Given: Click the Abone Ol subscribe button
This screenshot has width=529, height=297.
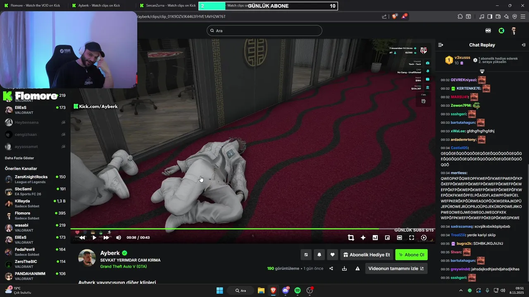Looking at the screenshot, I should [x=411, y=255].
